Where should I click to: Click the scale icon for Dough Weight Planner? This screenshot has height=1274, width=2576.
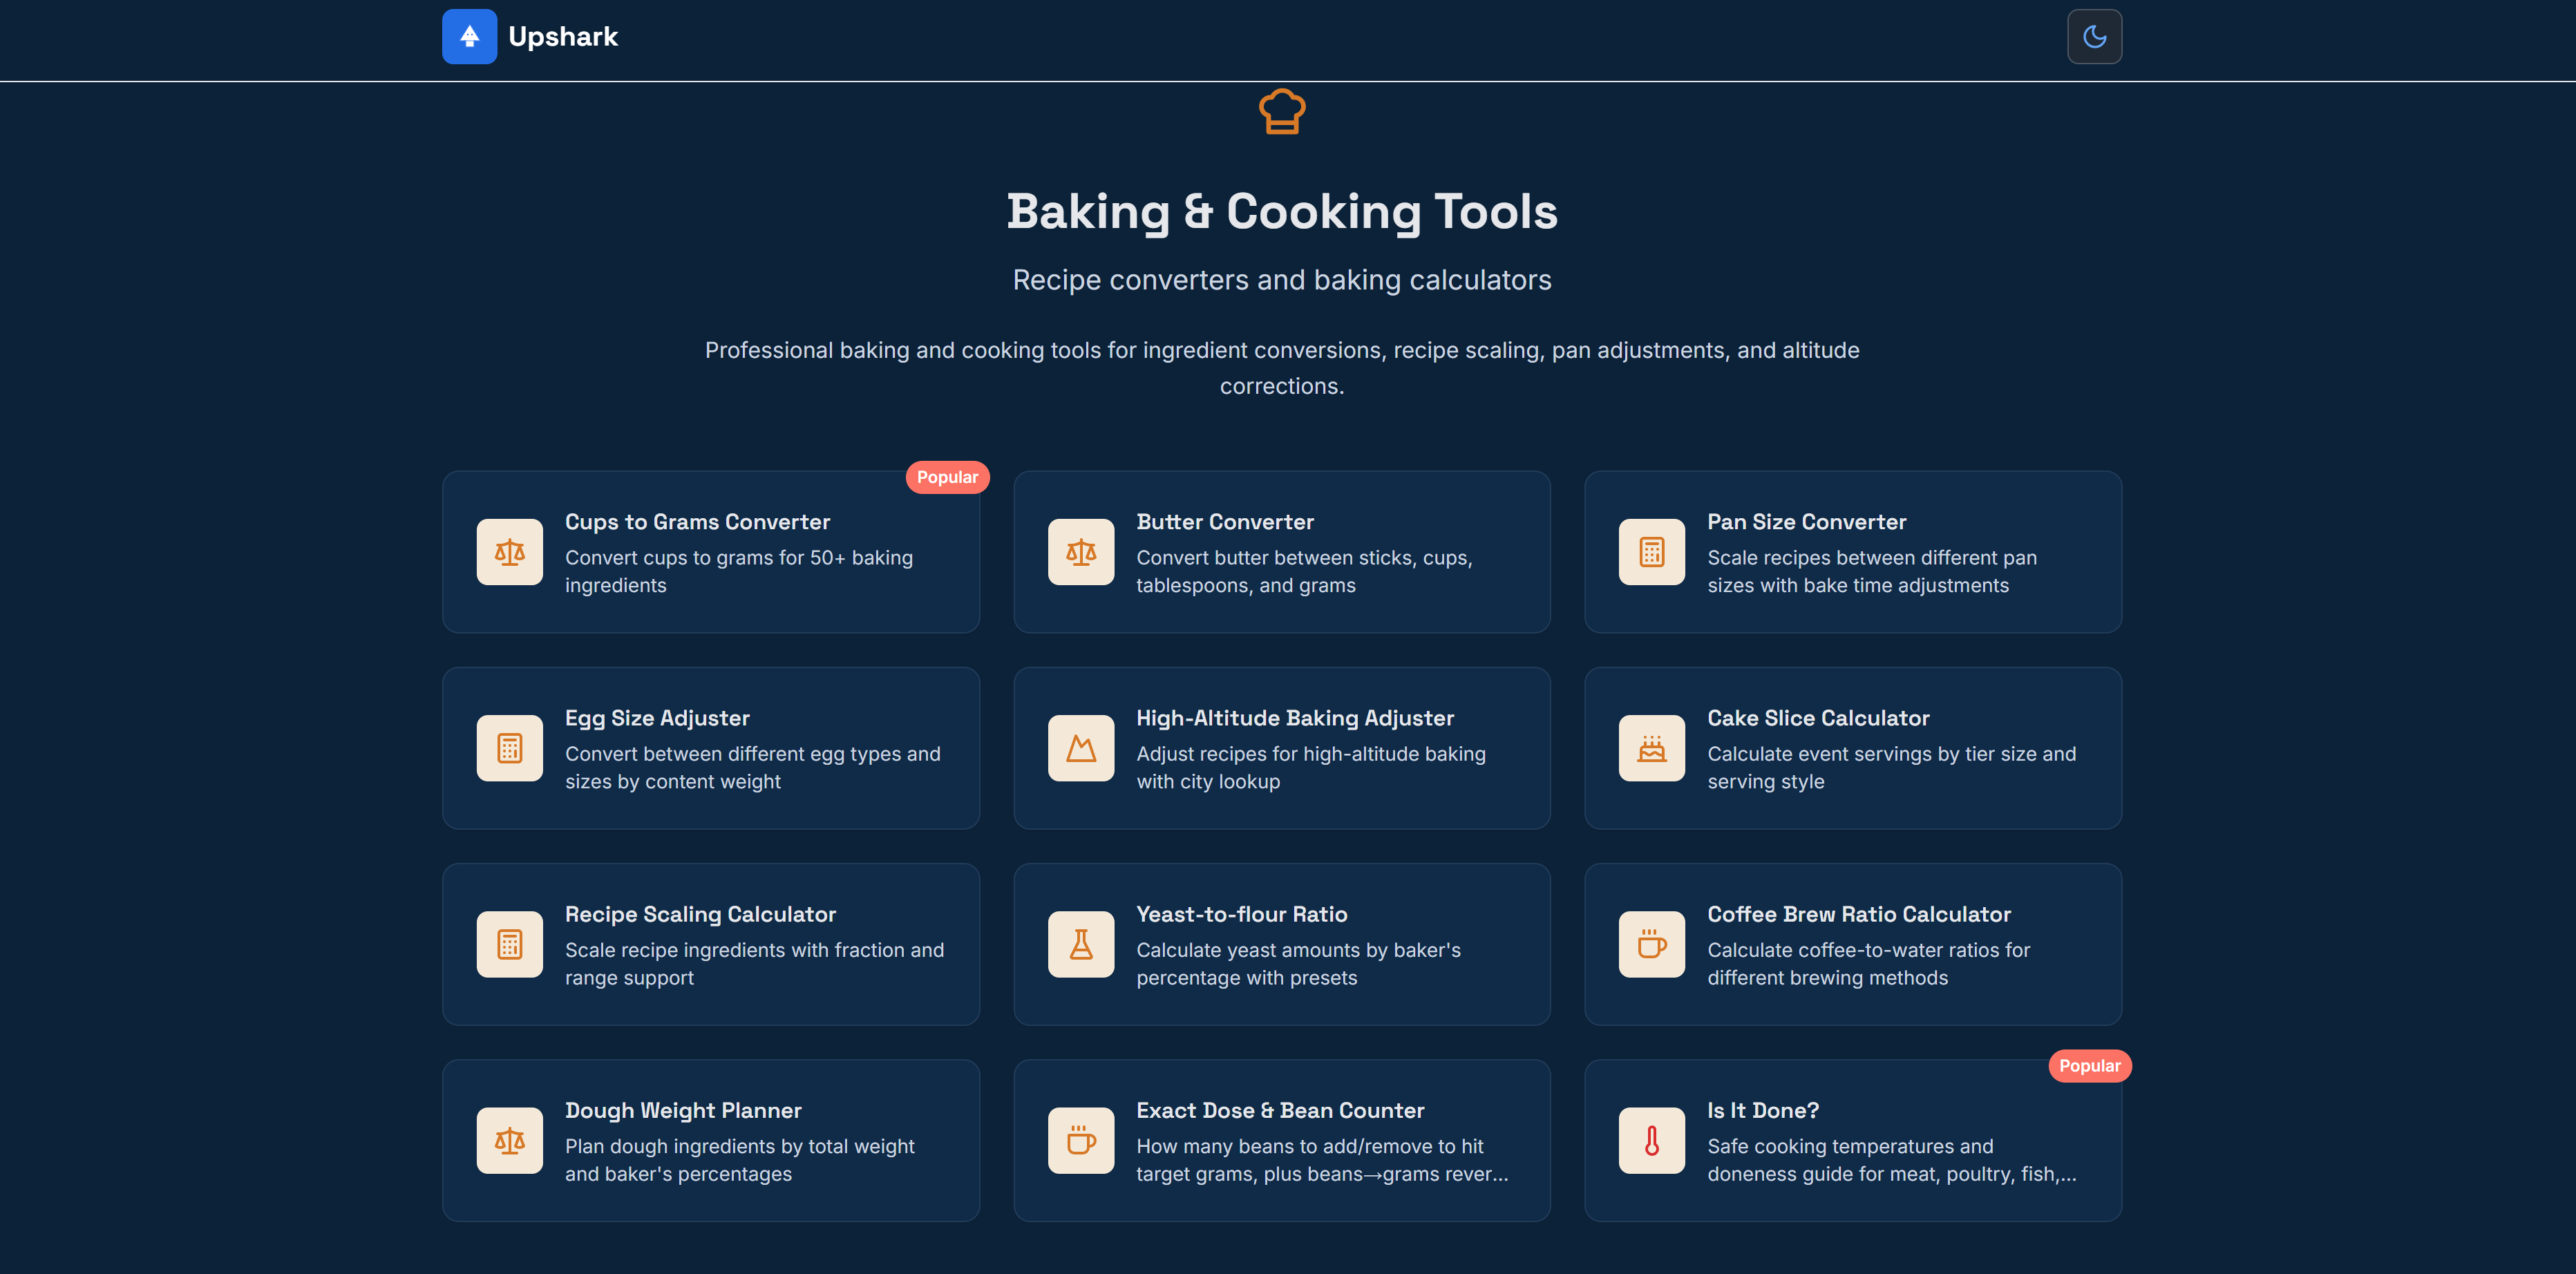[x=509, y=1140]
